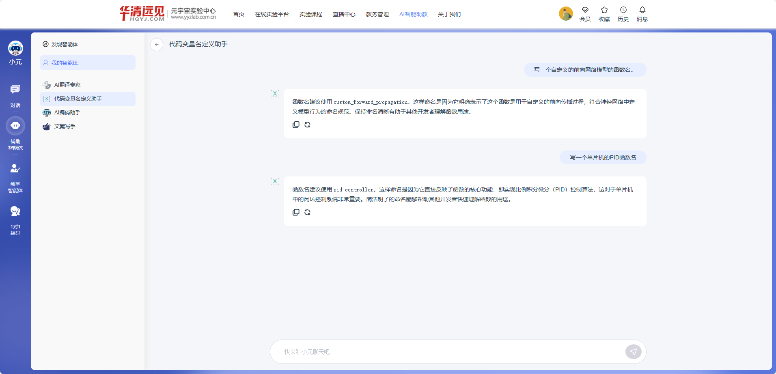View 历史 history clock icon

[623, 14]
